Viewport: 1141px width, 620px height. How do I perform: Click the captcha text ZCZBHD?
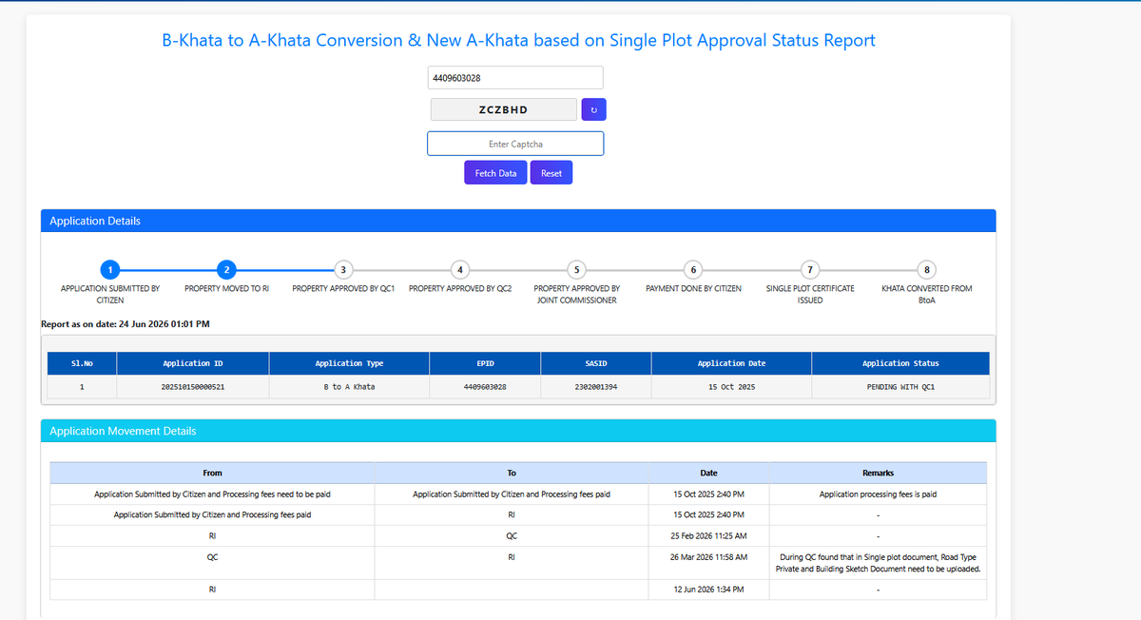pos(503,109)
